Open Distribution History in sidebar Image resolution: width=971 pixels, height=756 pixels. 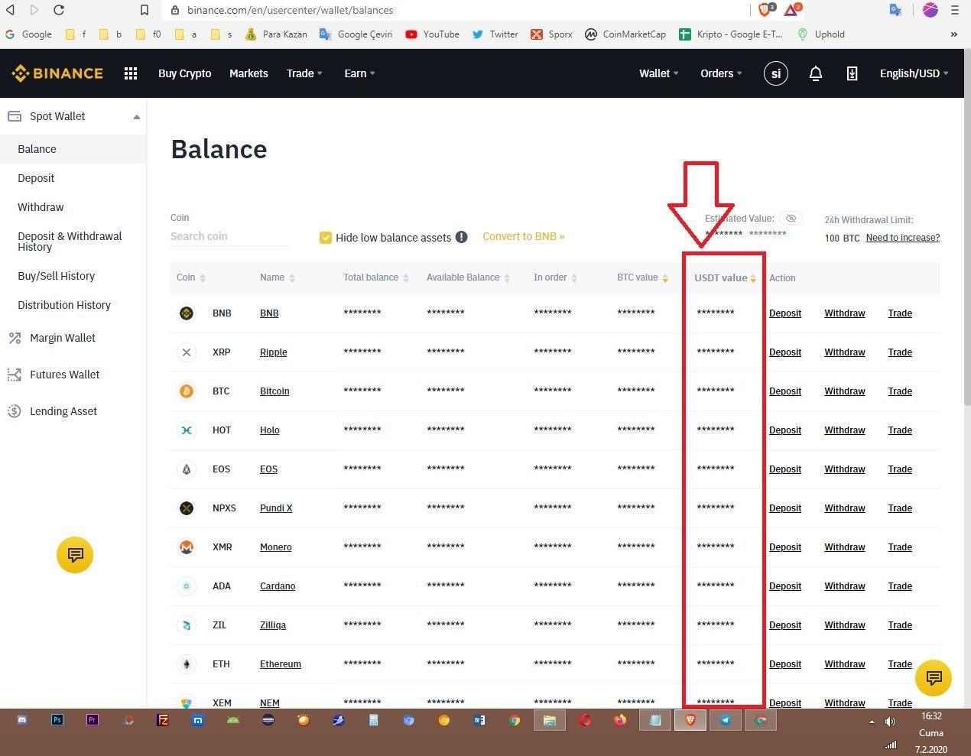(x=64, y=305)
